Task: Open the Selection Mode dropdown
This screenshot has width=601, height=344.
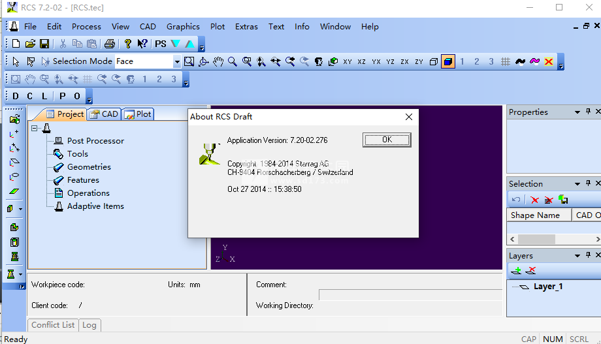Action: point(176,61)
